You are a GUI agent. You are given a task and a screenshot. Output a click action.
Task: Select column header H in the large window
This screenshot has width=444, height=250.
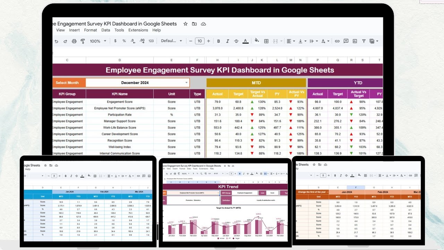pos(217,60)
